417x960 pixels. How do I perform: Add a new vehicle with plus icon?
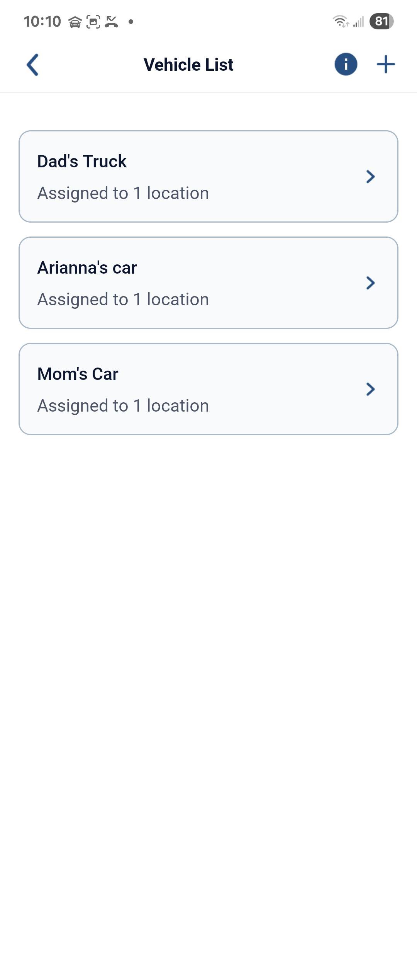click(x=386, y=64)
